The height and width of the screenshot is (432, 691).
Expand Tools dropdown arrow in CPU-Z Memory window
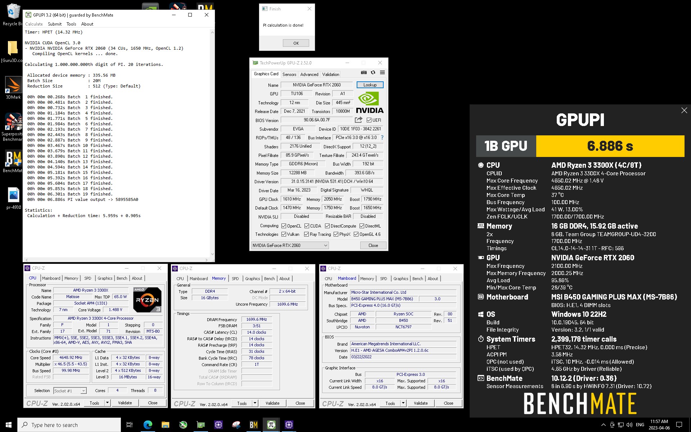coord(255,403)
